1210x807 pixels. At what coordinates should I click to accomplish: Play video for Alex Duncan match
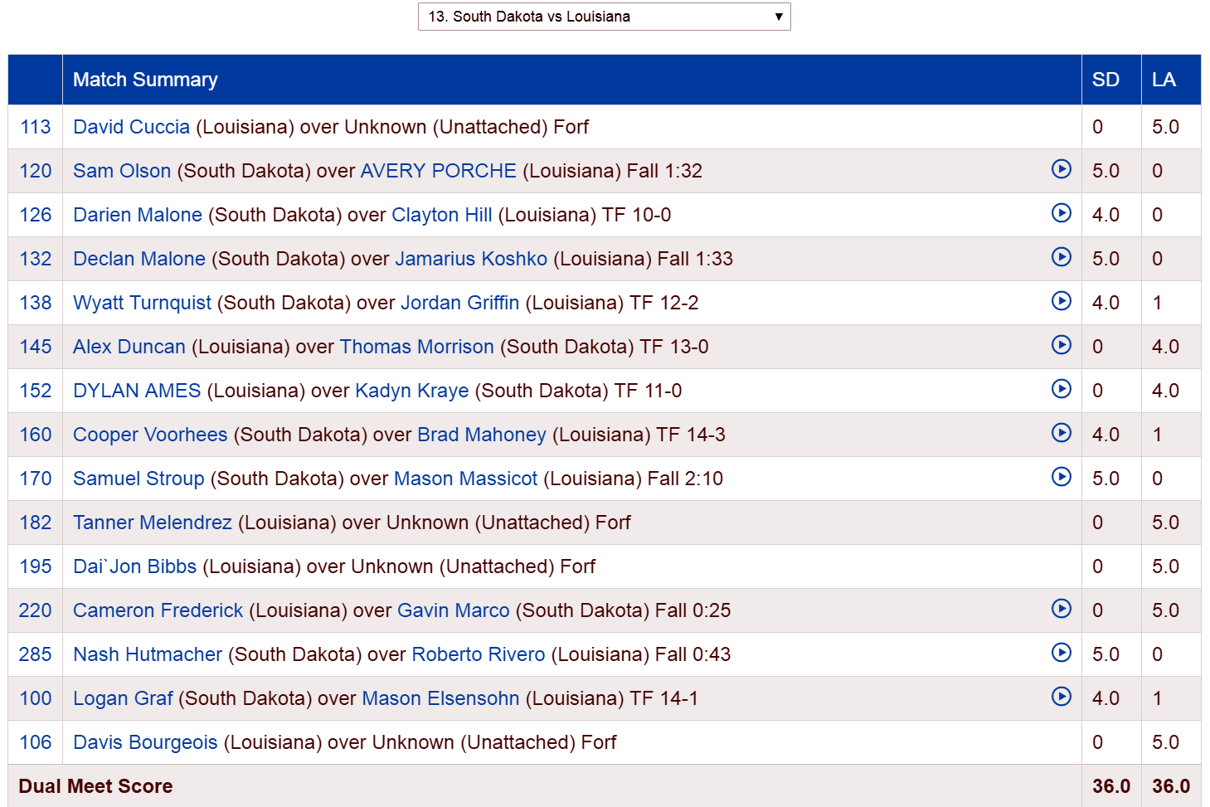click(1061, 345)
